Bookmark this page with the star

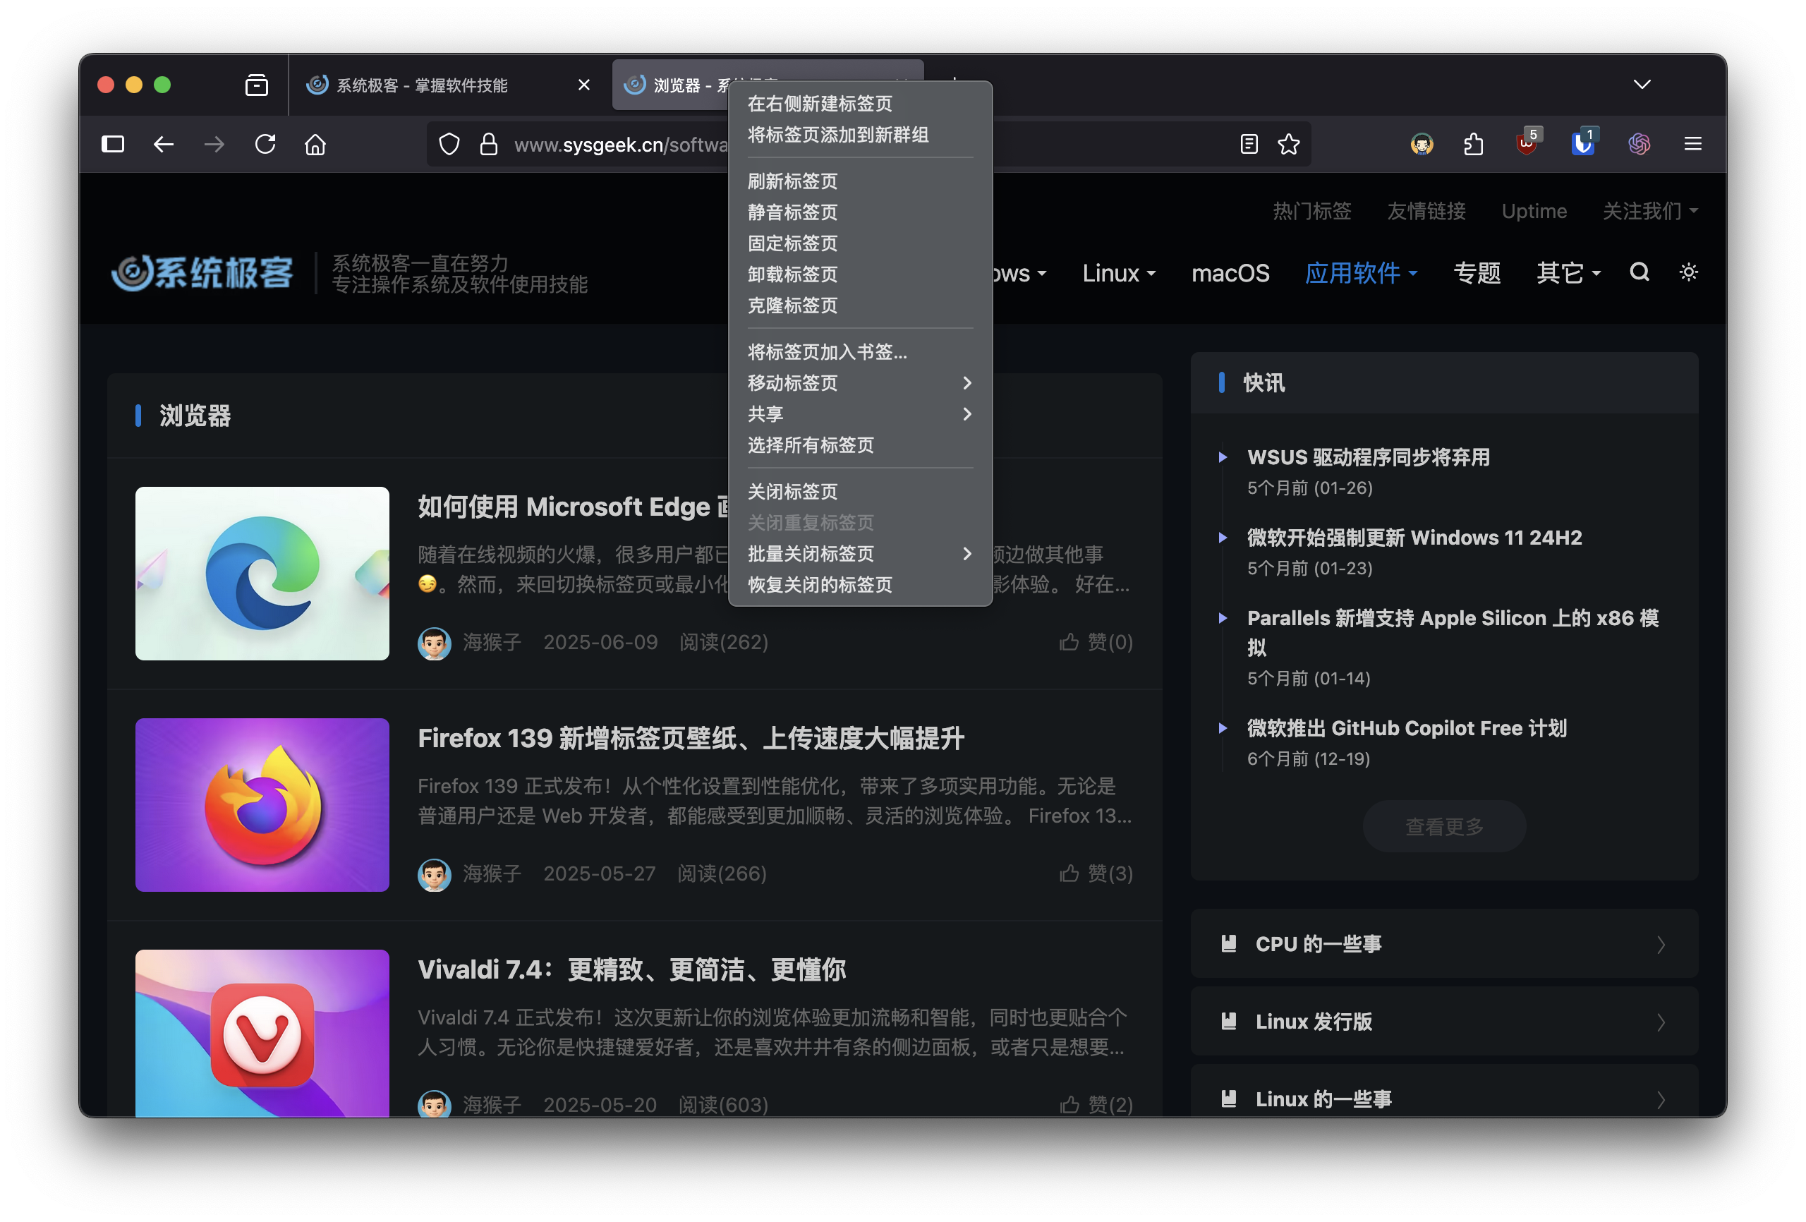click(1288, 144)
